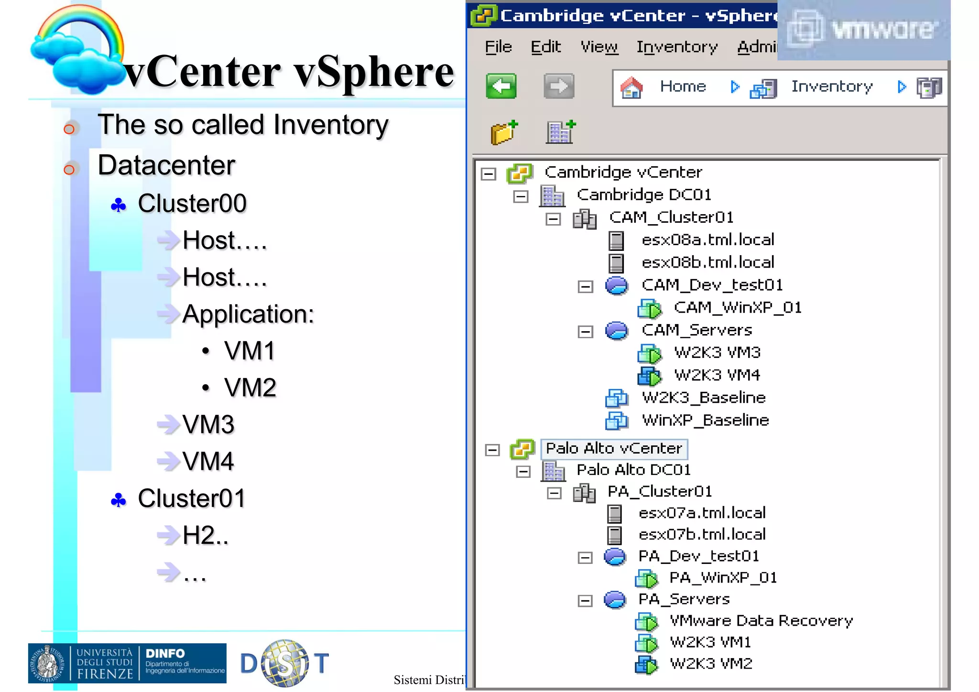Click the W2K3_Baseline template icon

tap(617, 398)
